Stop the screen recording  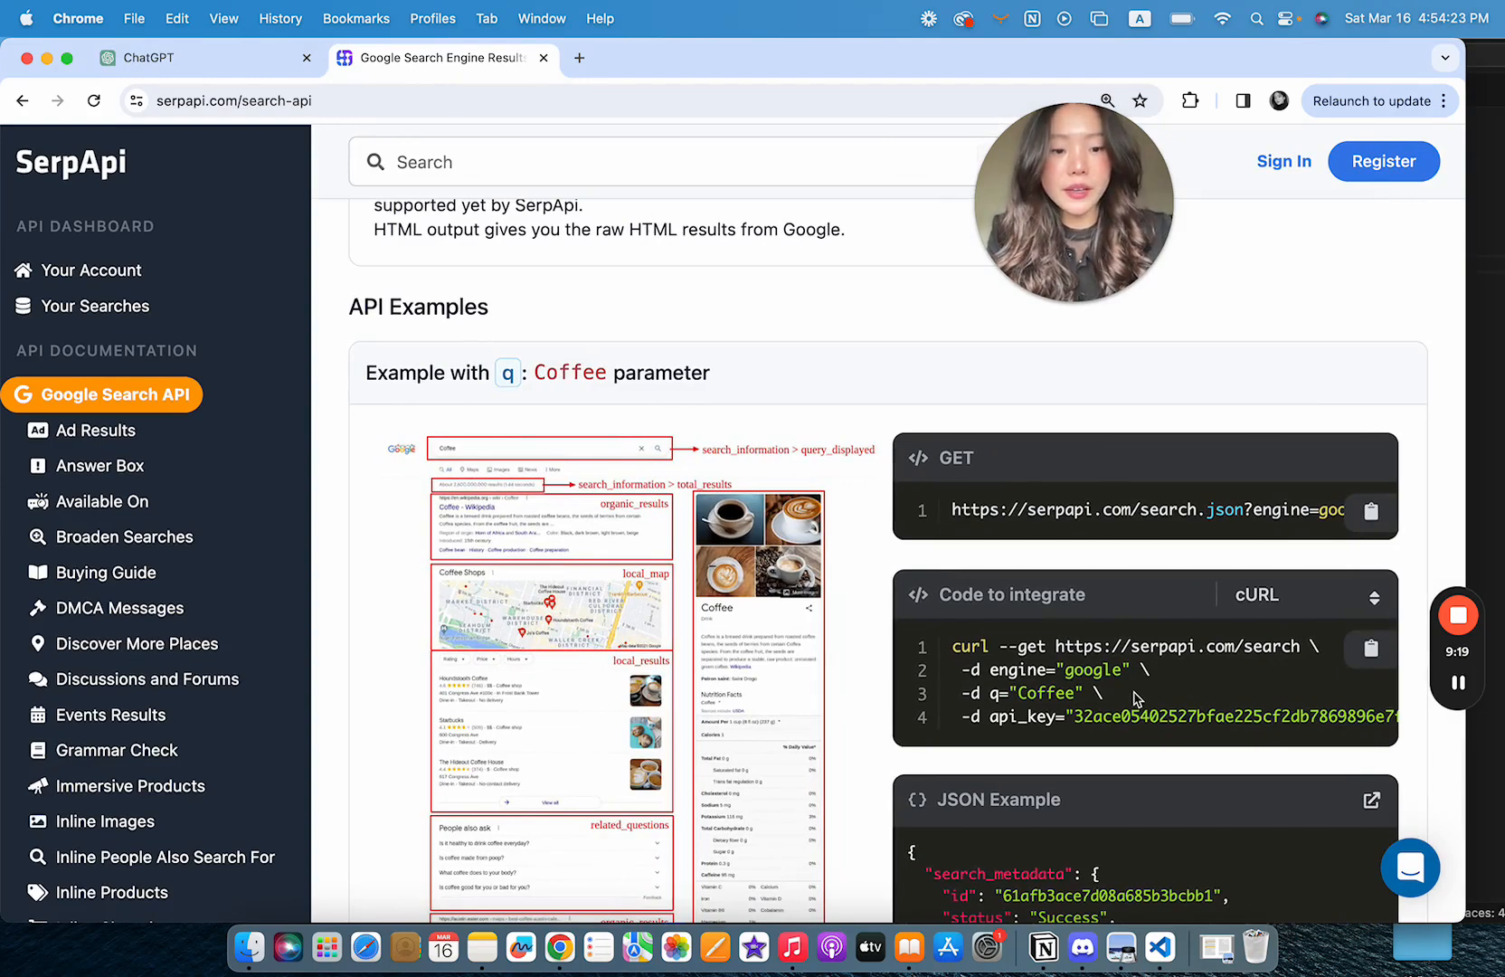[x=1457, y=616]
